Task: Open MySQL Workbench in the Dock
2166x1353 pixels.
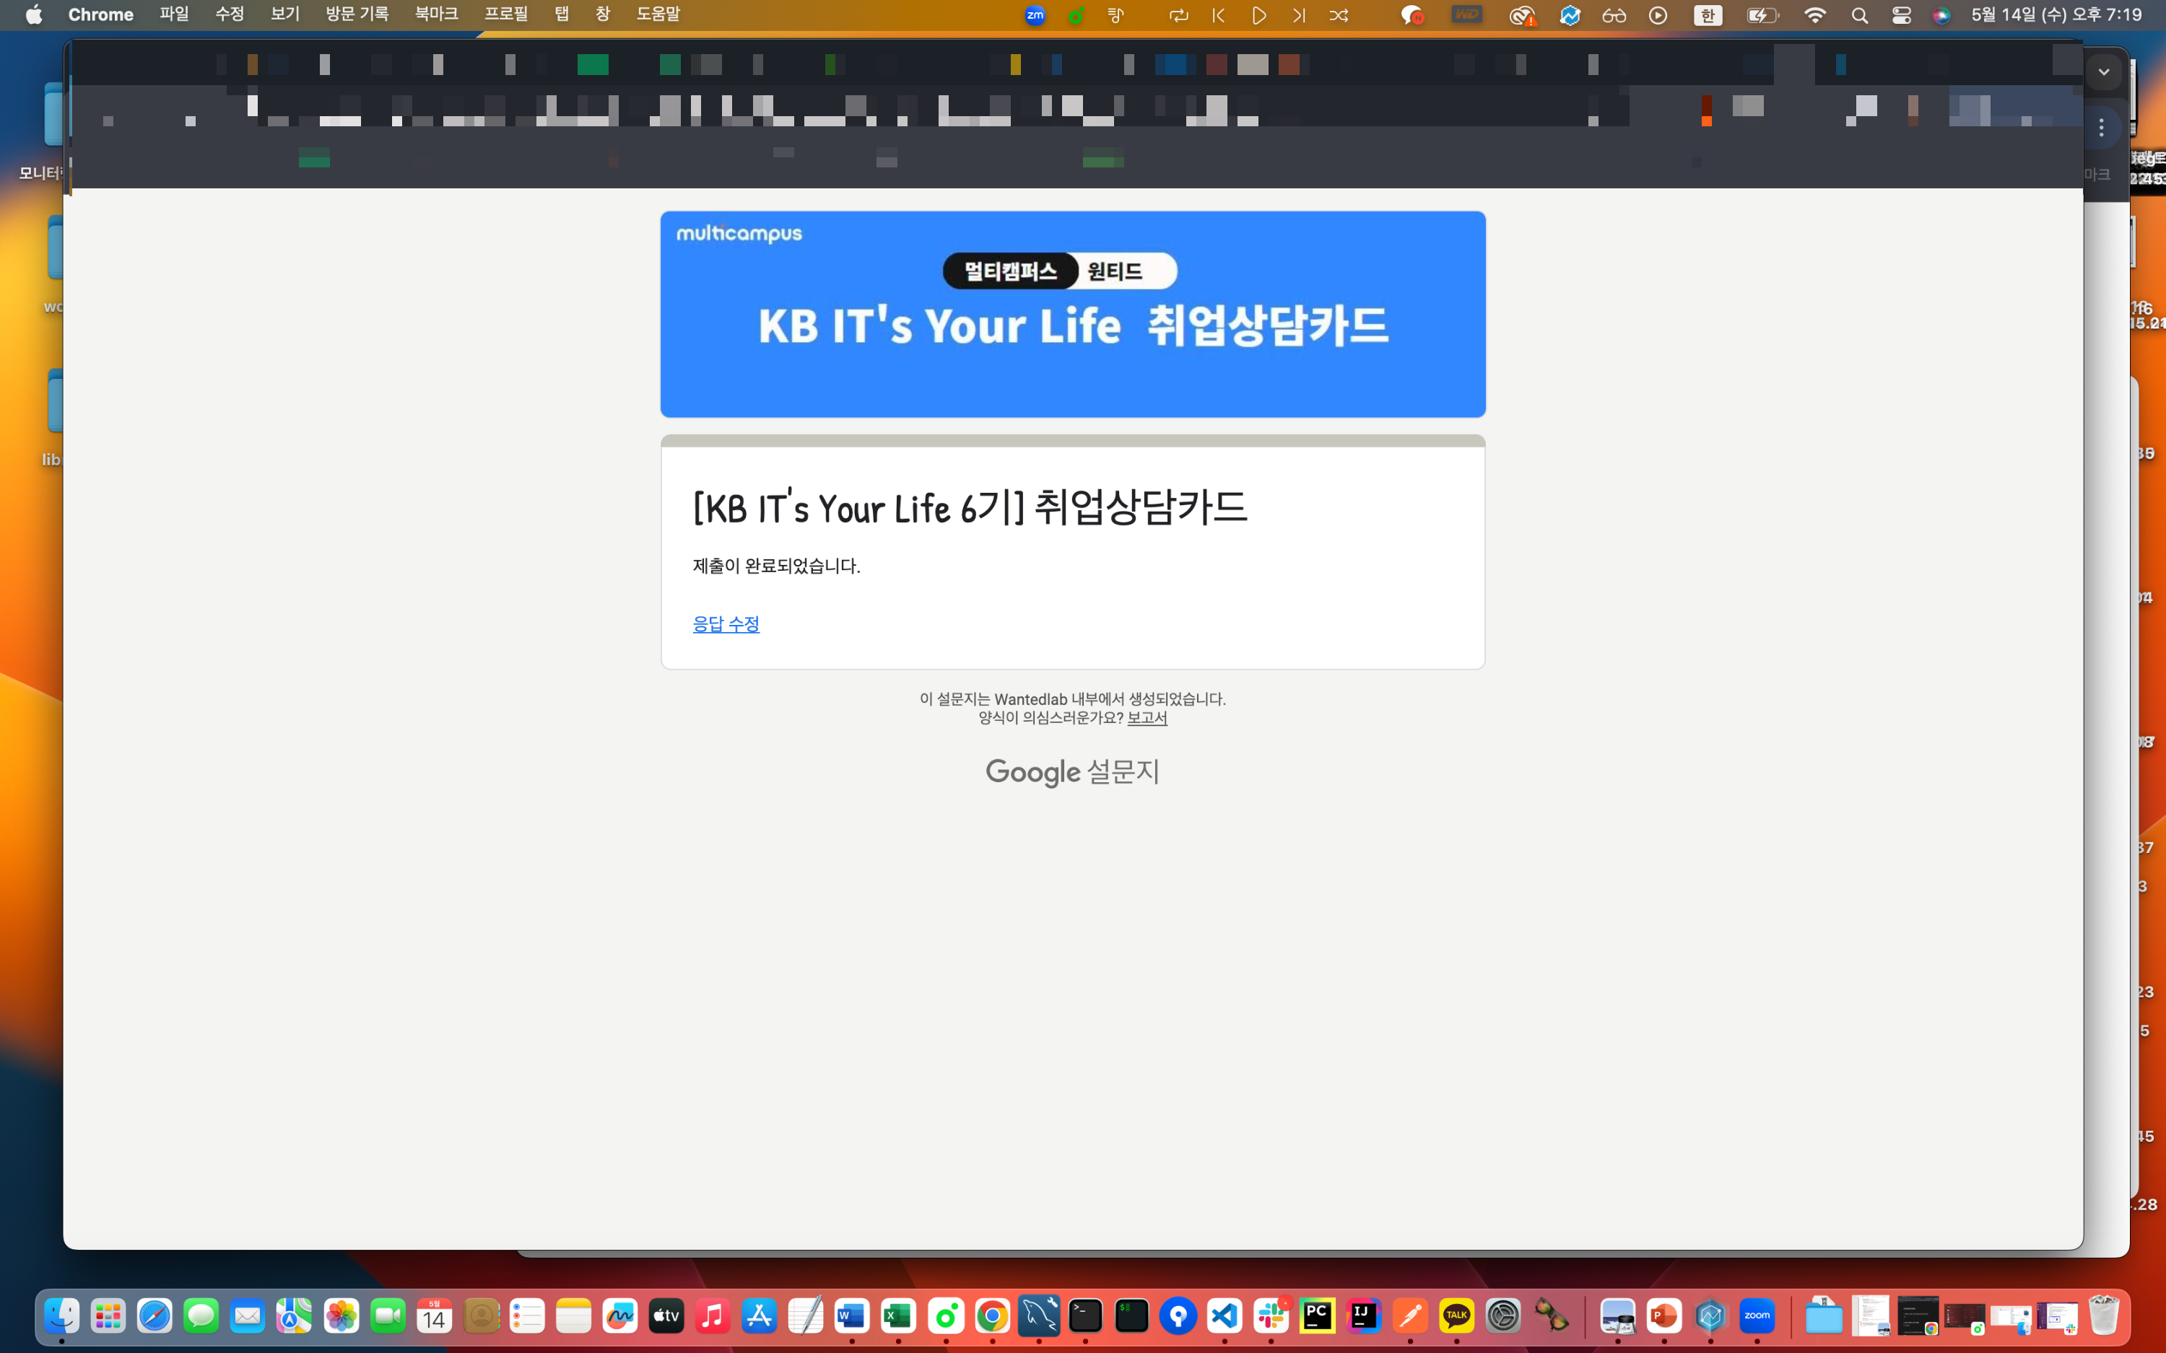Action: 1039,1315
